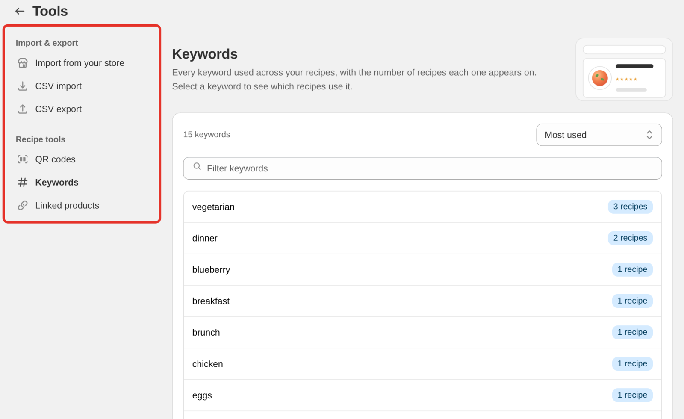The image size is (684, 419).
Task: Click the chain link icon beside Linked products
Action: (23, 206)
